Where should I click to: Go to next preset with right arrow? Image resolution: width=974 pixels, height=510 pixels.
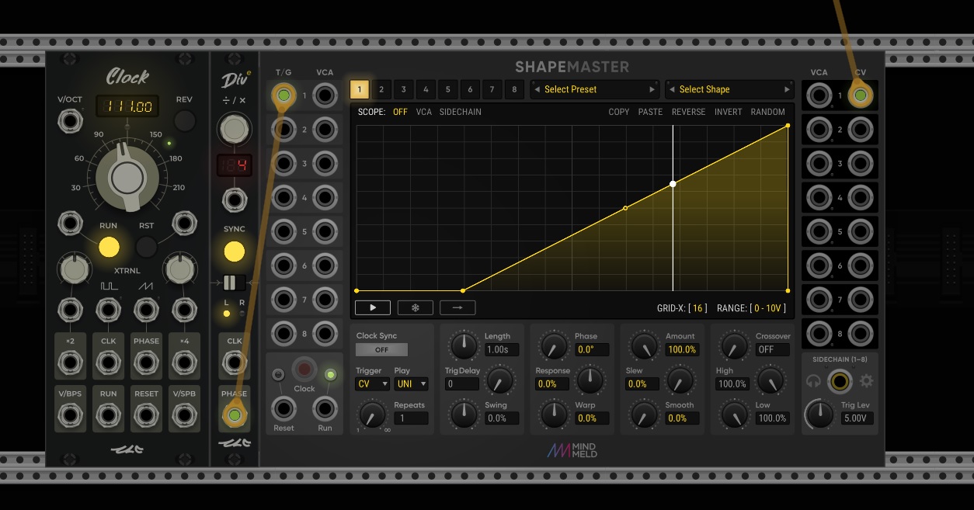tap(652, 89)
